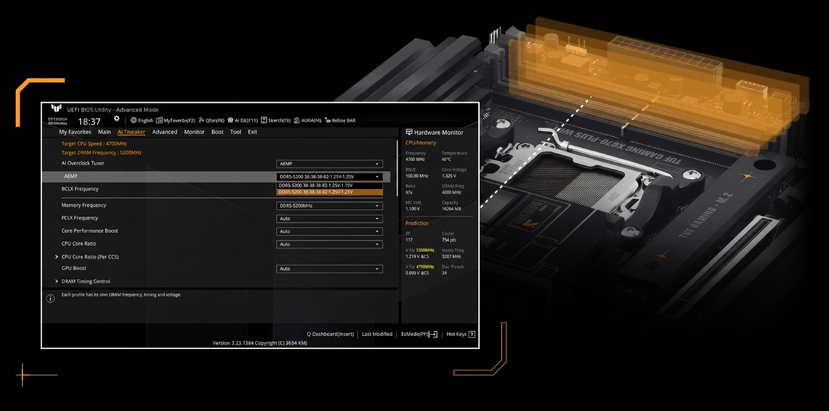The height and width of the screenshot is (411, 829).
Task: Open the Boot tab
Action: point(217,132)
